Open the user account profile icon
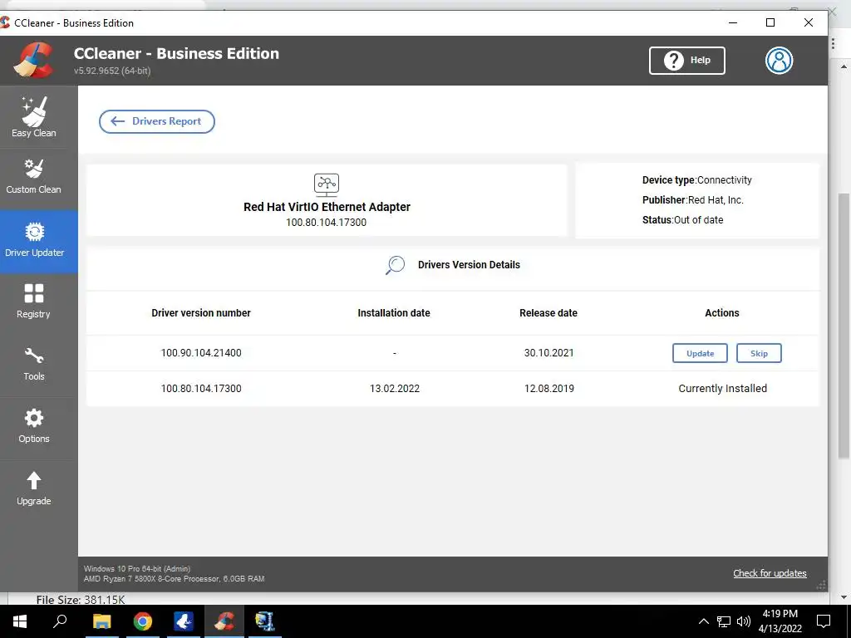Image resolution: width=851 pixels, height=638 pixels. click(x=779, y=60)
